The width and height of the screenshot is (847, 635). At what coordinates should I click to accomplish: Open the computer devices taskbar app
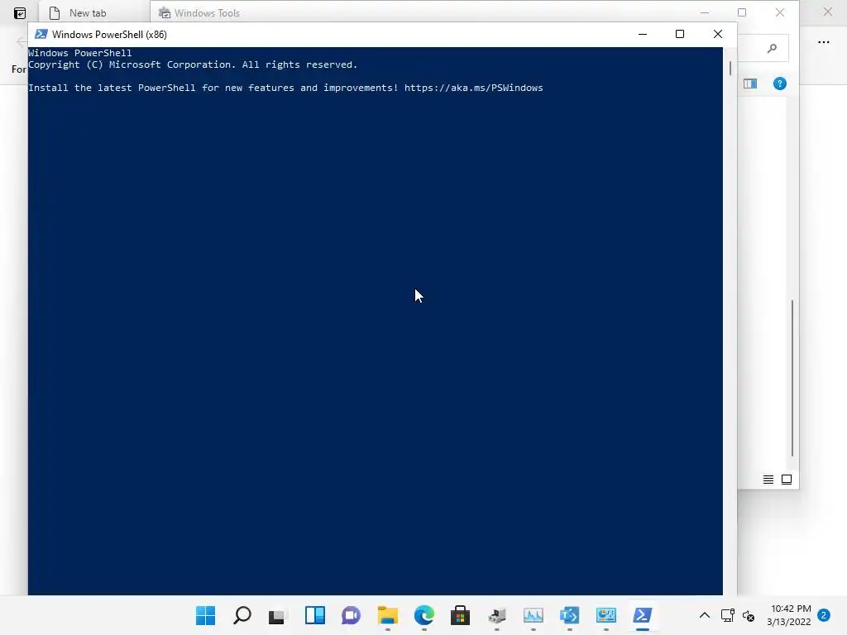(x=496, y=615)
